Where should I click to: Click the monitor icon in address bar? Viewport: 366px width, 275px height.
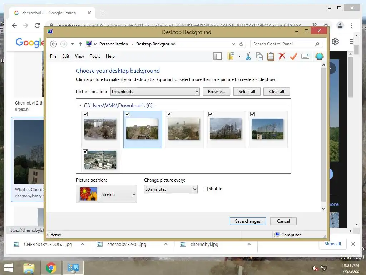(x=89, y=44)
